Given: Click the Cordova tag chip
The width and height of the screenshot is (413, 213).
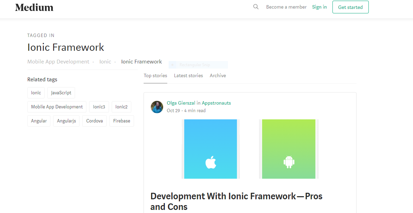Looking at the screenshot, I should 94,121.
